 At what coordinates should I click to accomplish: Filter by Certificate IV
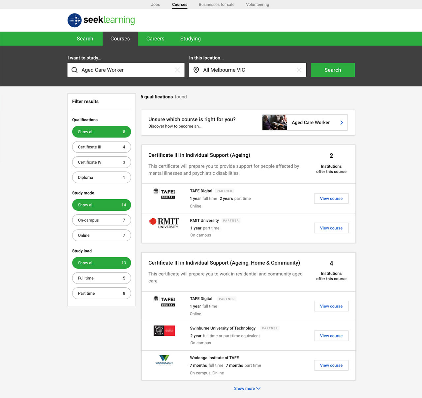tap(102, 162)
